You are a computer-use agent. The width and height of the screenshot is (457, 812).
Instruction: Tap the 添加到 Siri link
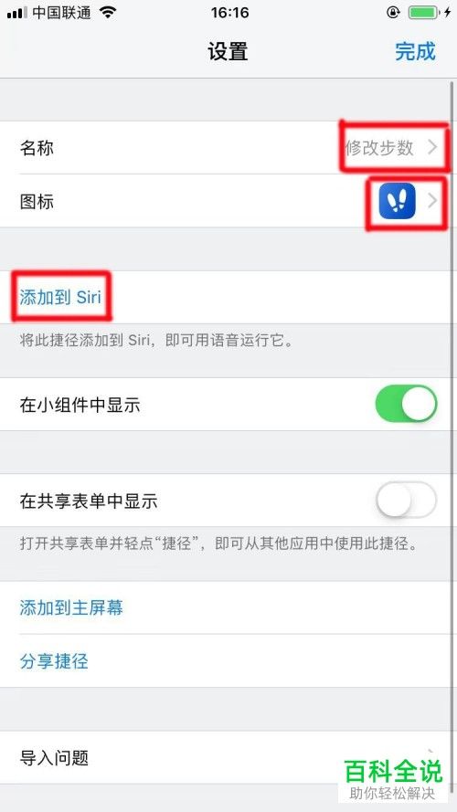point(60,297)
